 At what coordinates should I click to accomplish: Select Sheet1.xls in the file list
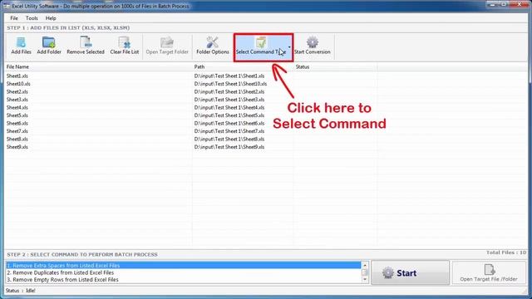click(17, 76)
